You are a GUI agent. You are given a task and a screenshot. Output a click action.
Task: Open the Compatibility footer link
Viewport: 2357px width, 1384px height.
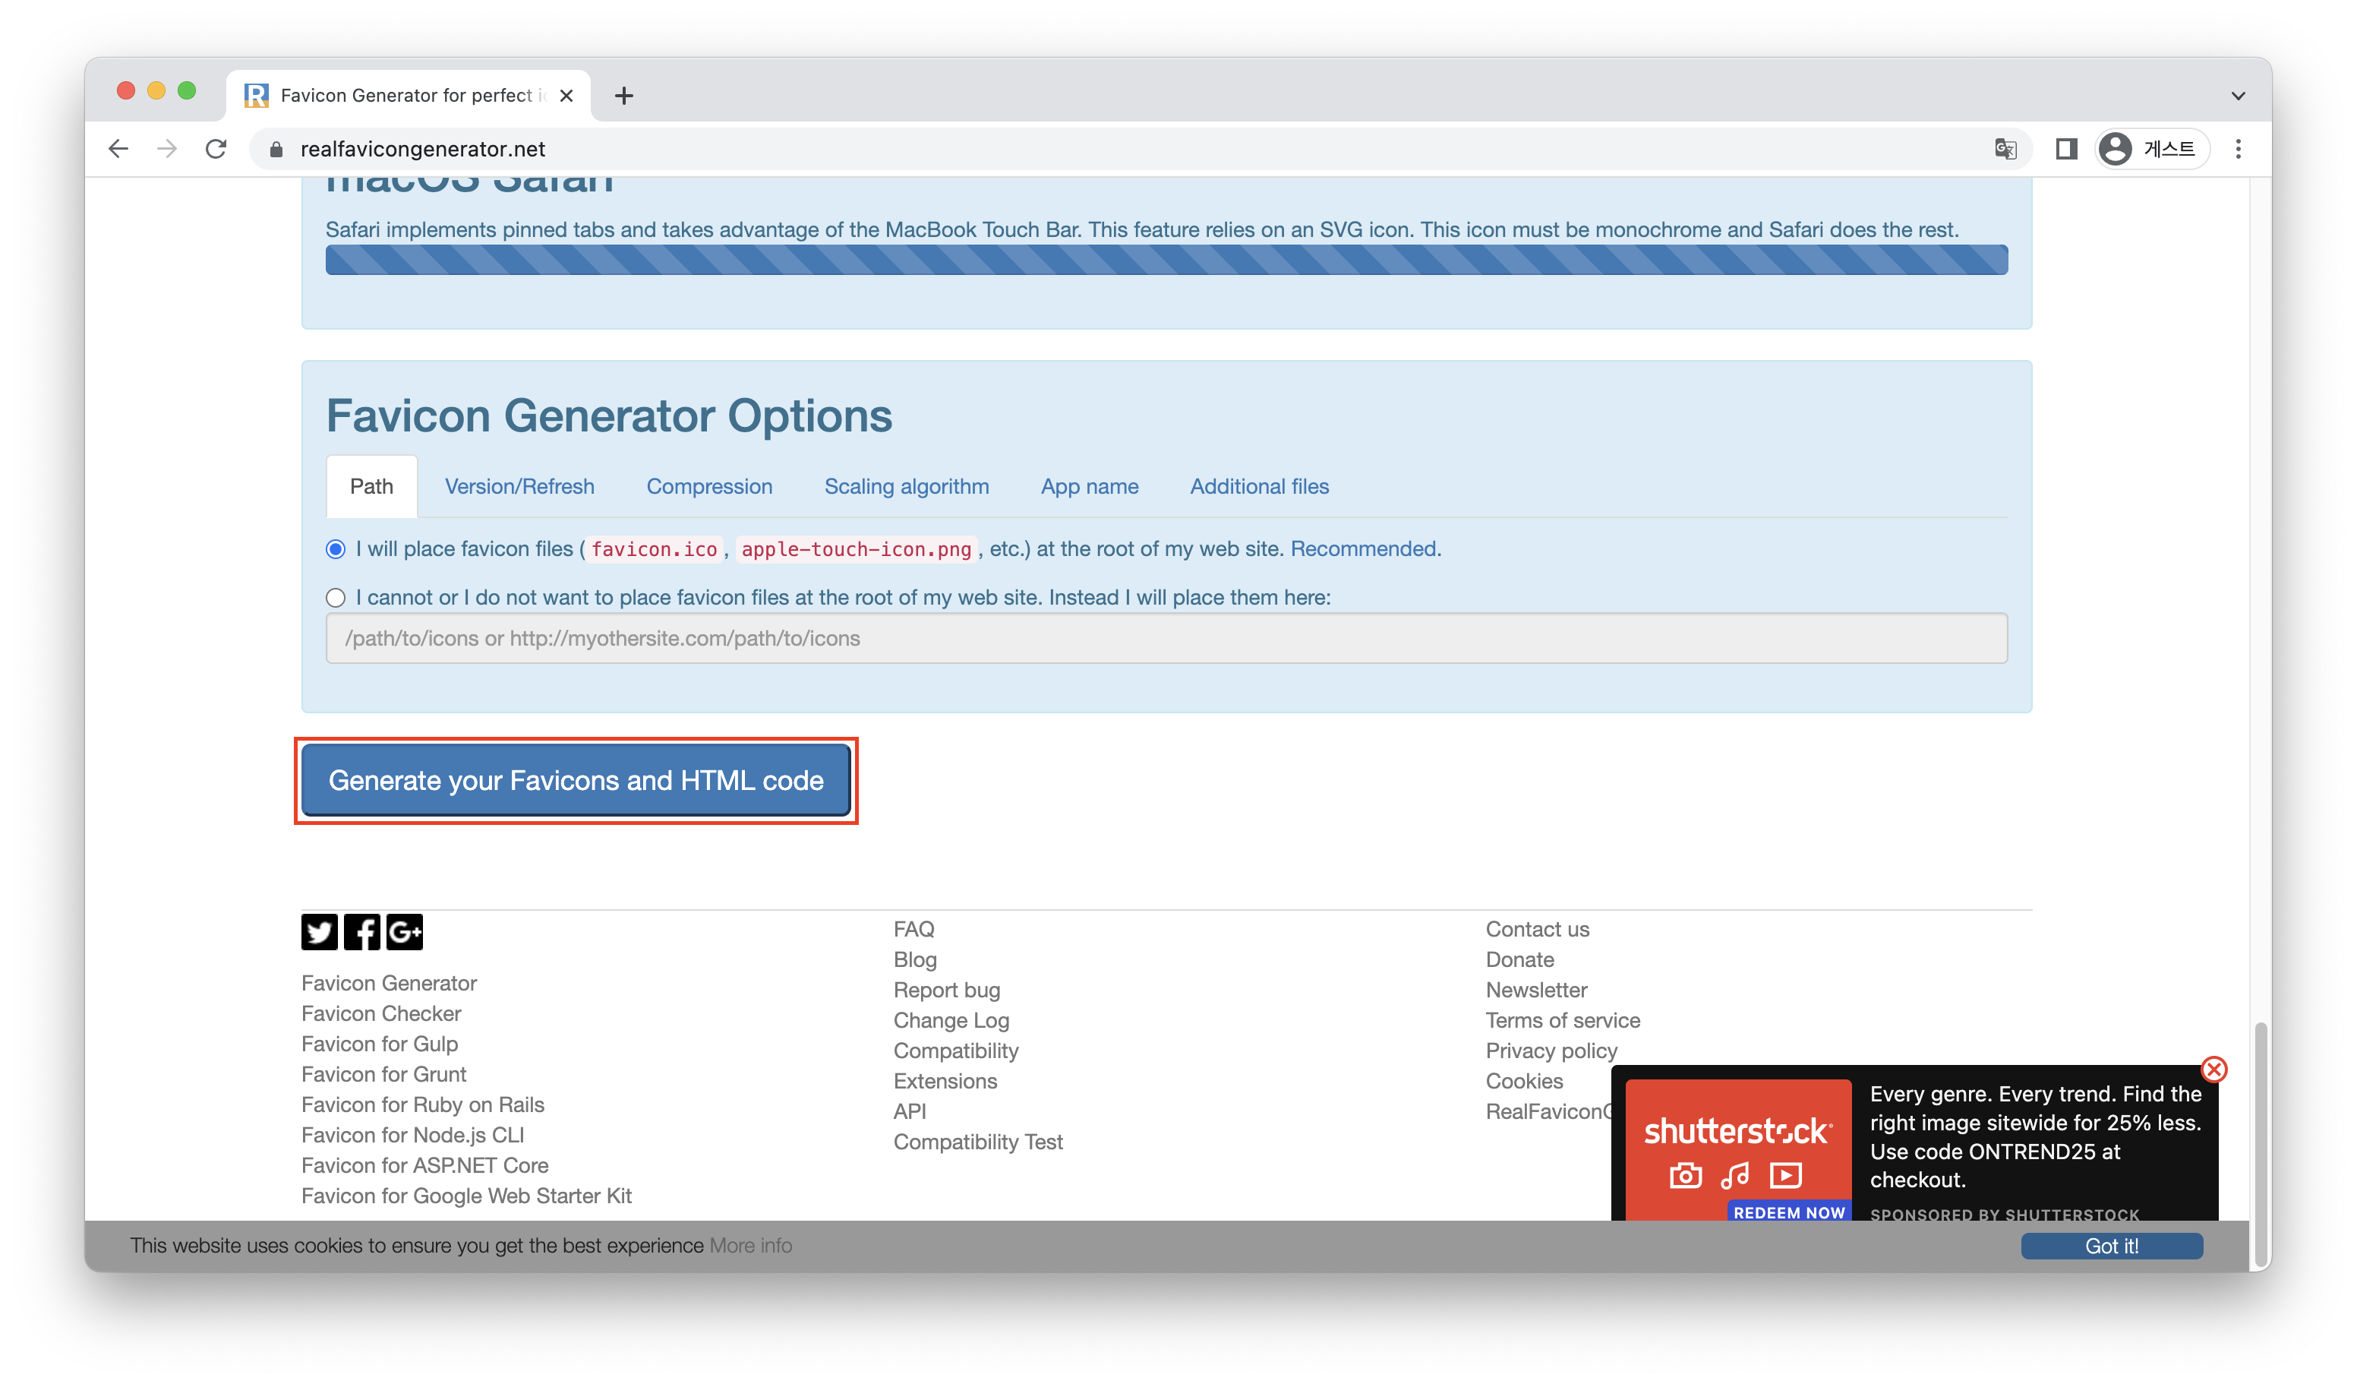pyautogui.click(x=956, y=1051)
